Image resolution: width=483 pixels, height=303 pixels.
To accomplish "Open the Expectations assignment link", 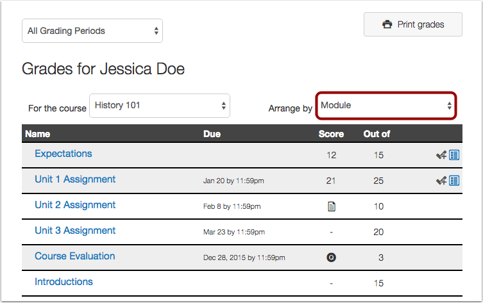I will 64,154.
